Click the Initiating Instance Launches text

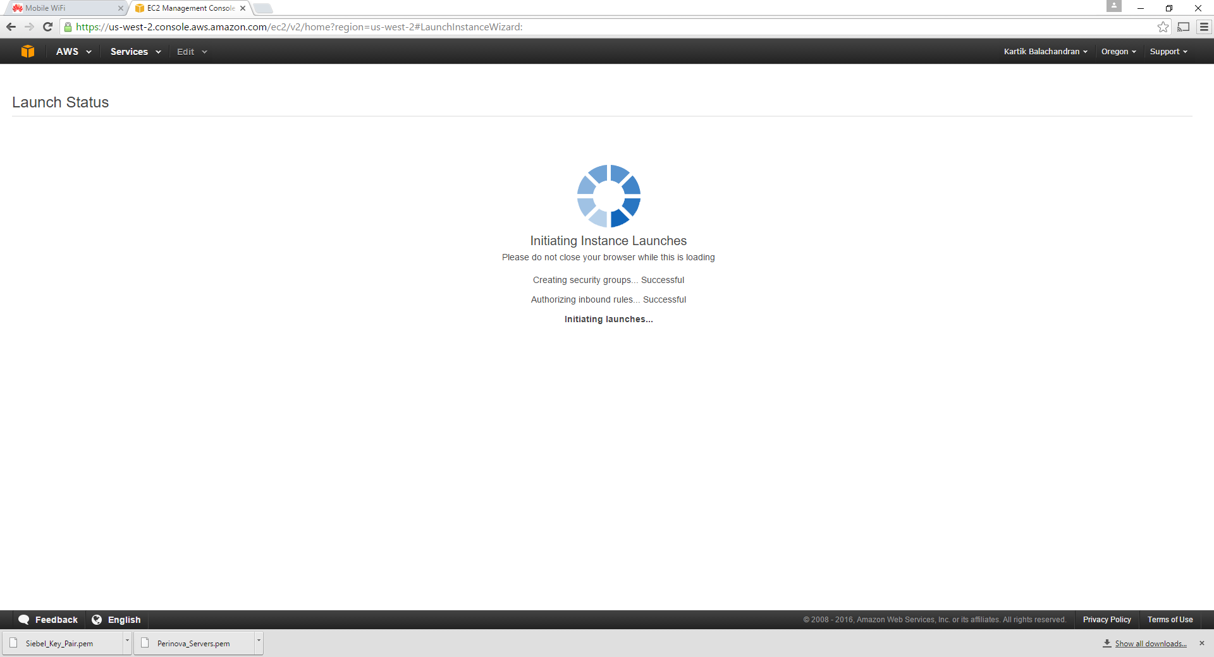click(x=608, y=241)
